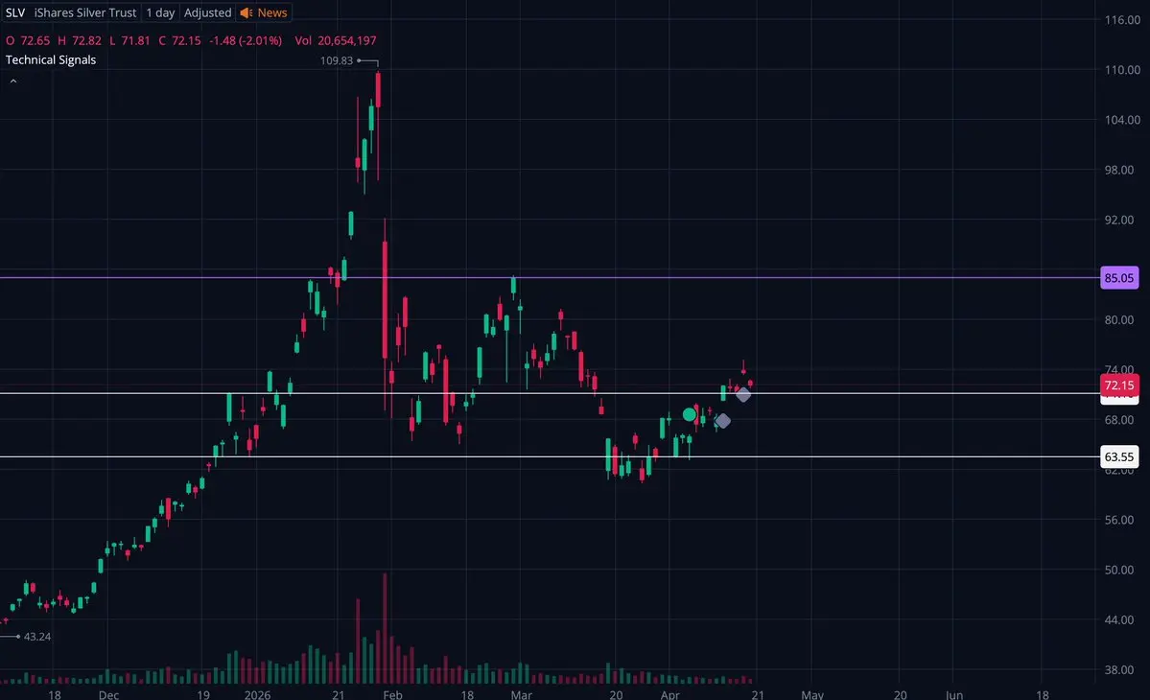Click the Jun label on time axis
This screenshot has height=700, width=1150.
tap(954, 694)
